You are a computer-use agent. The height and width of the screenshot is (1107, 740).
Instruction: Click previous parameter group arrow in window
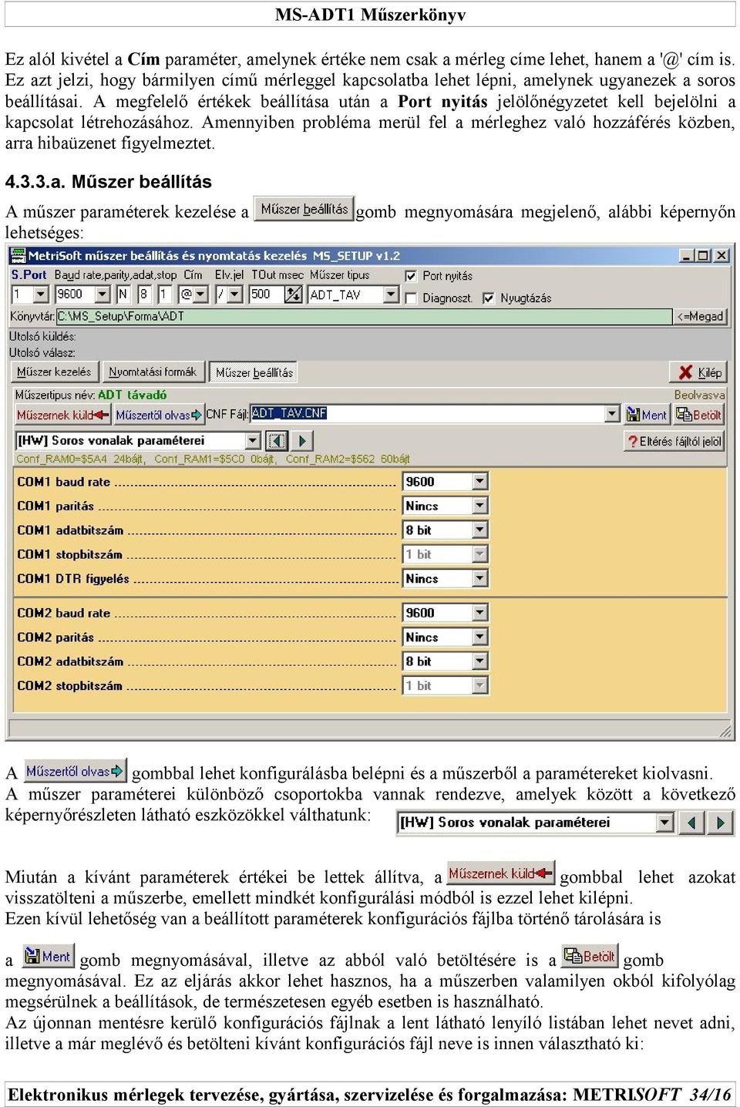point(276,441)
